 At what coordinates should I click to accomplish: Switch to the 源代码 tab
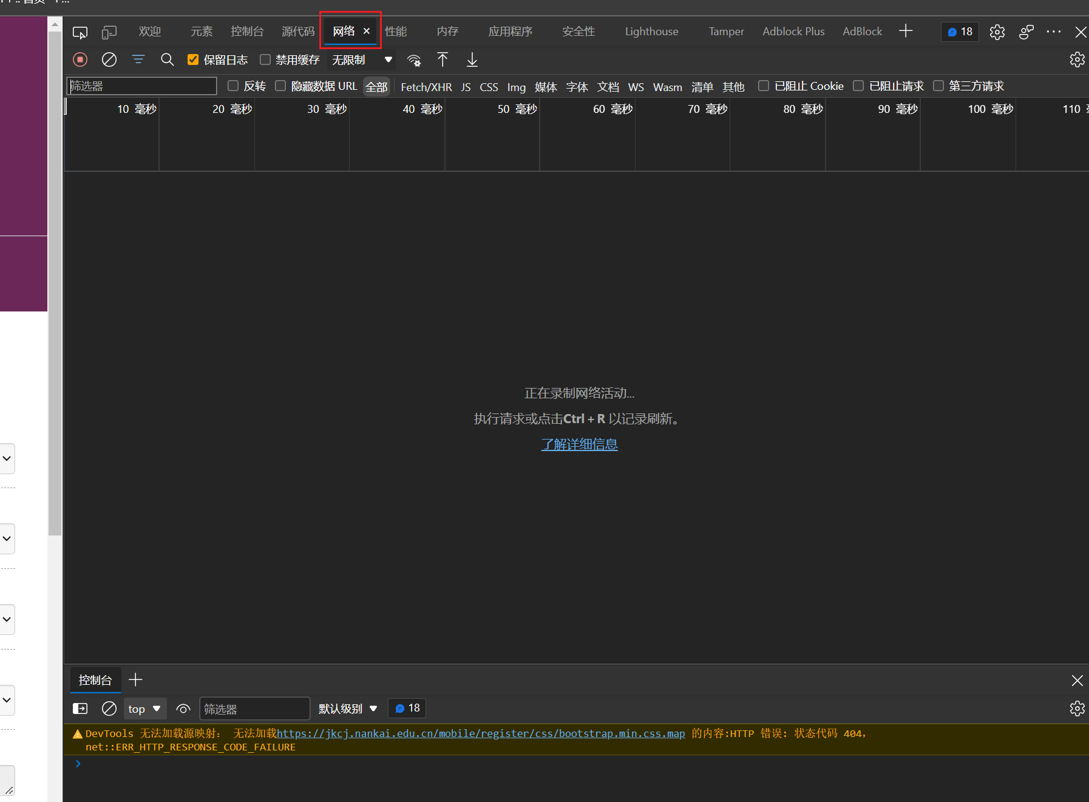298,32
